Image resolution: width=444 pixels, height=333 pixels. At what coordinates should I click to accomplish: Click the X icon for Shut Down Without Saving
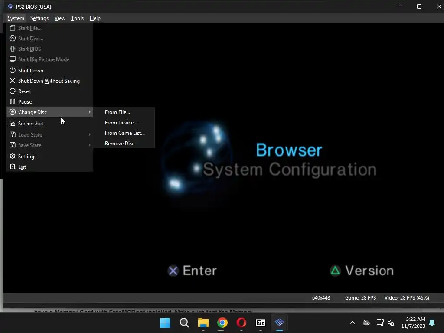click(13, 81)
